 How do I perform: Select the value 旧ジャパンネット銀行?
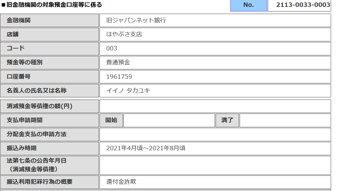(x=136, y=20)
